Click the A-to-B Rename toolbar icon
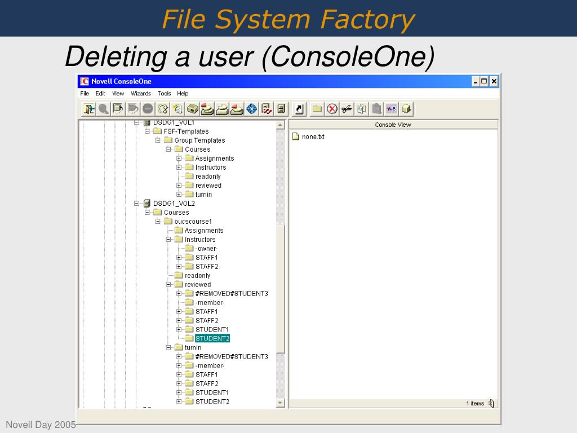 391,109
